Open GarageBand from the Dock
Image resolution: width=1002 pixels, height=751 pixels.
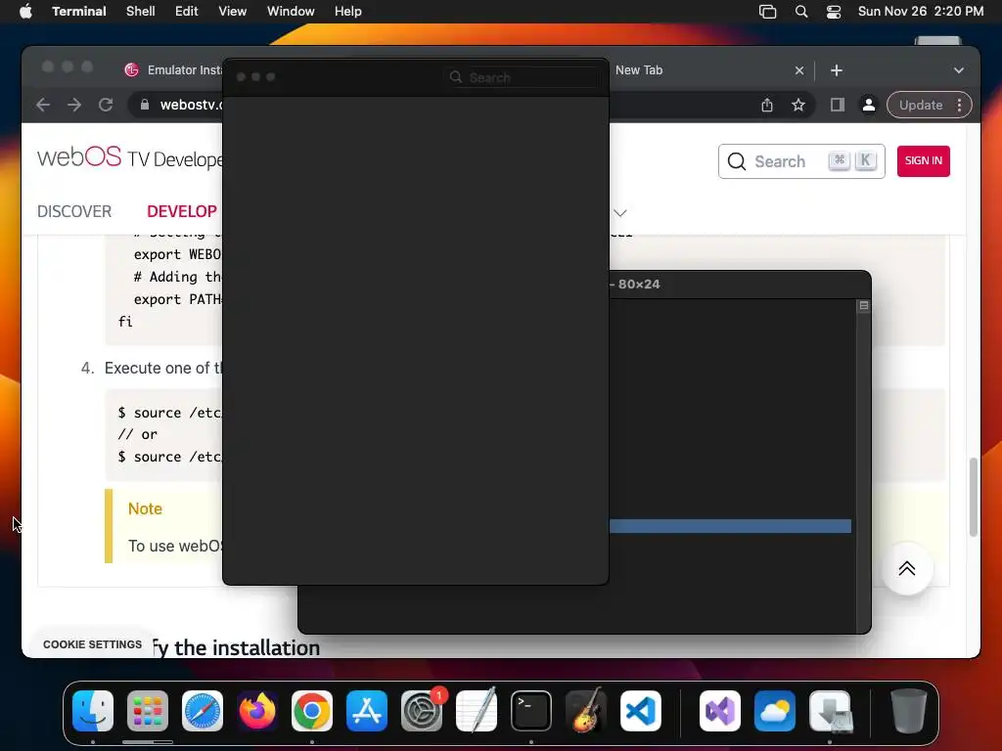(x=586, y=711)
